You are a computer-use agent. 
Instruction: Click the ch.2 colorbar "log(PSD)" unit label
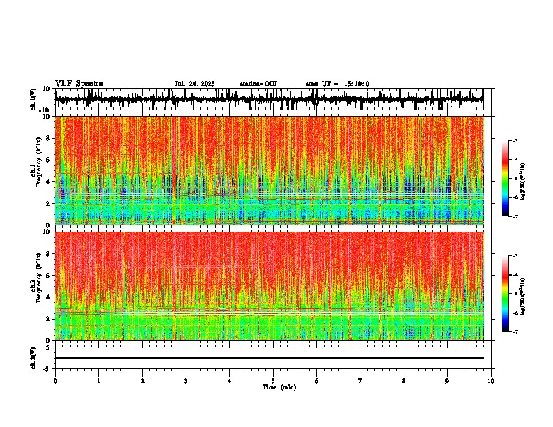(x=522, y=297)
